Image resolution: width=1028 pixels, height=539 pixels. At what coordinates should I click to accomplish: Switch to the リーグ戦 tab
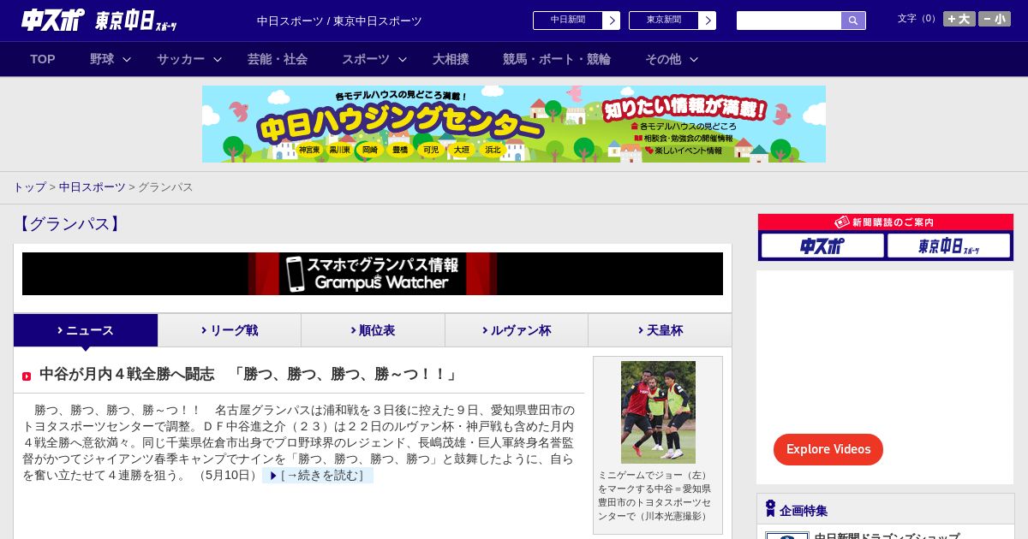[x=230, y=330]
